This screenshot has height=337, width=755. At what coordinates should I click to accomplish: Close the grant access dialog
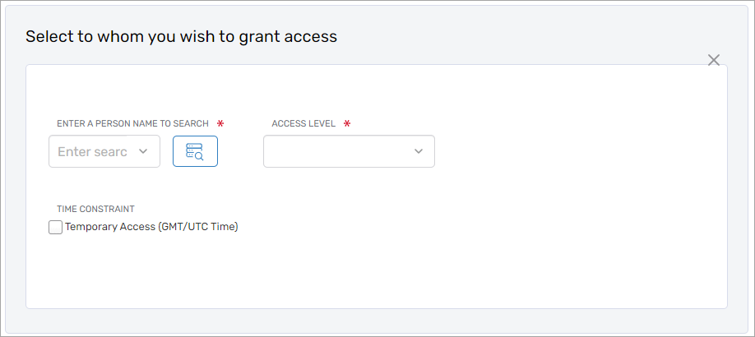coord(714,60)
